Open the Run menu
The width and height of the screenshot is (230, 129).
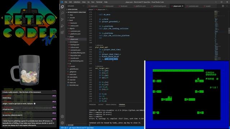[x=93, y=2]
